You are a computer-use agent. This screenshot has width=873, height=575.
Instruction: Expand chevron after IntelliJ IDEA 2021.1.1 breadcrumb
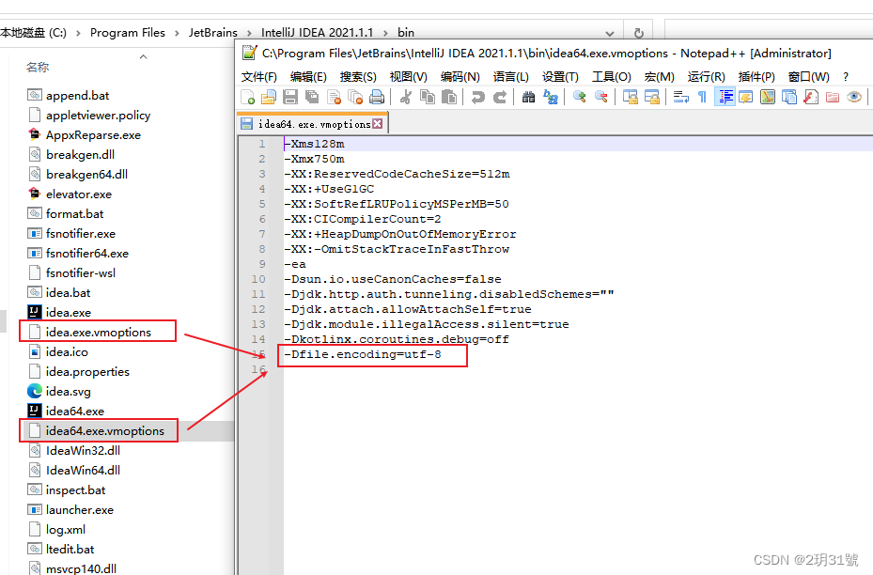point(385,34)
